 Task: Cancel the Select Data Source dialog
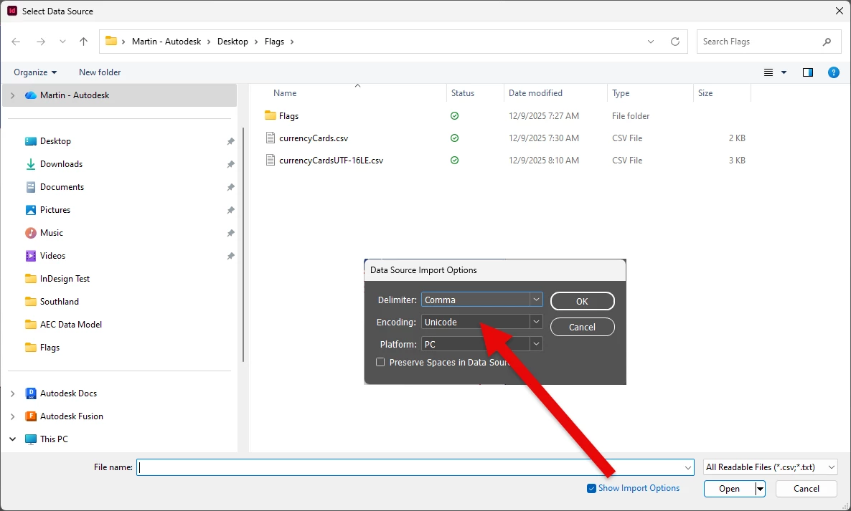(x=806, y=489)
